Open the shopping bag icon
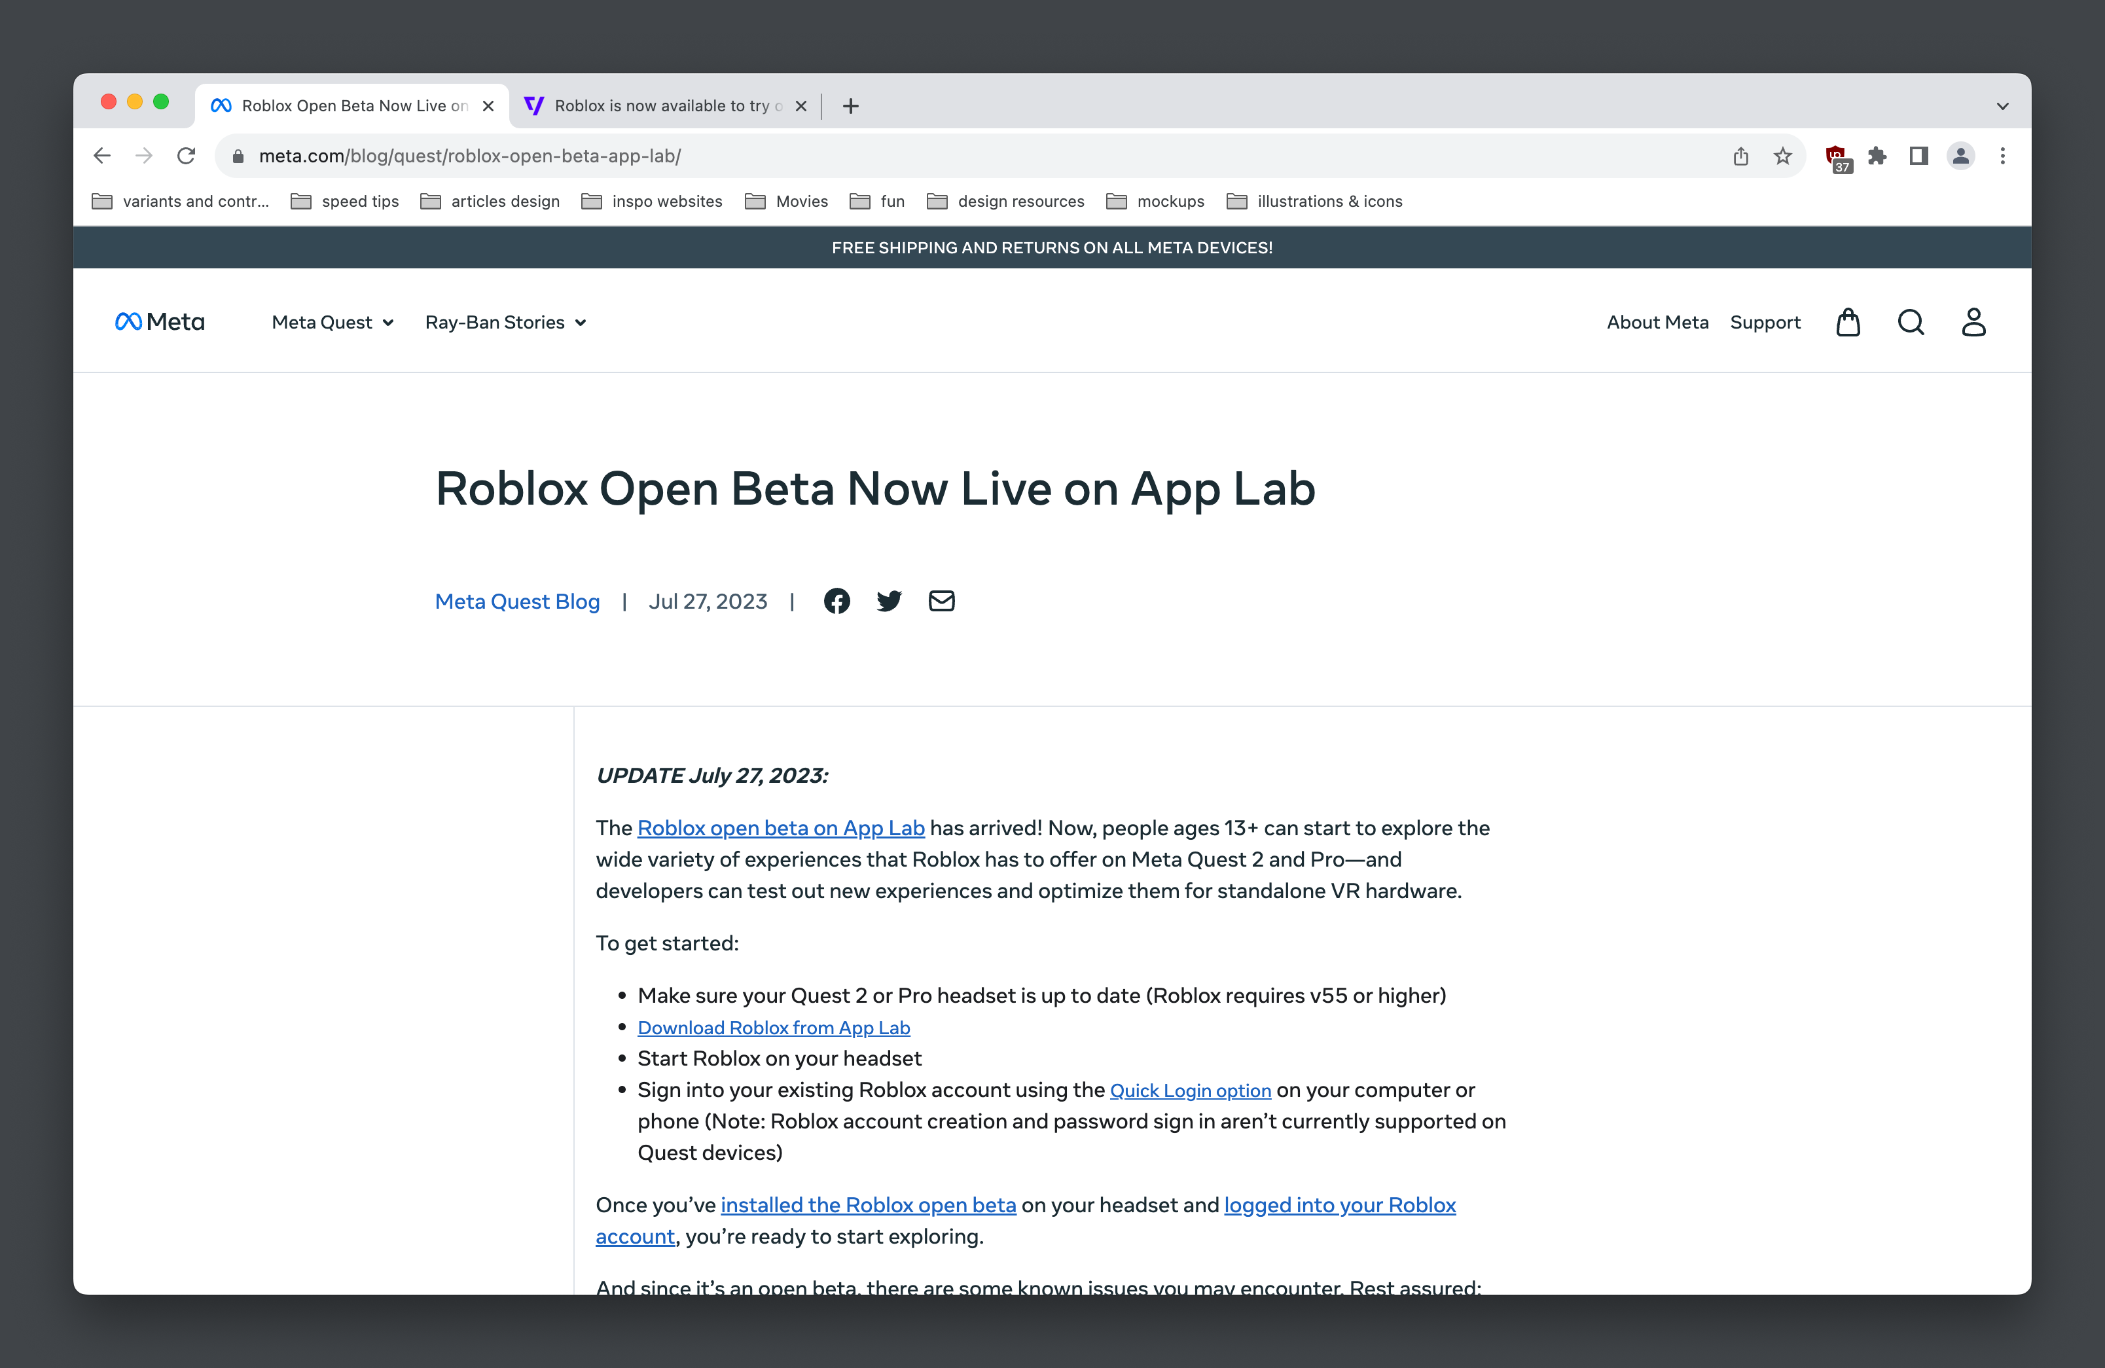This screenshot has height=1368, width=2105. pos(1848,322)
